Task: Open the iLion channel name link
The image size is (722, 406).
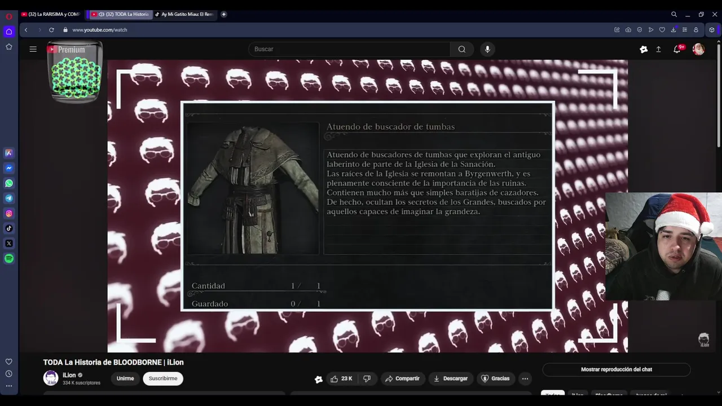Action: coord(69,375)
